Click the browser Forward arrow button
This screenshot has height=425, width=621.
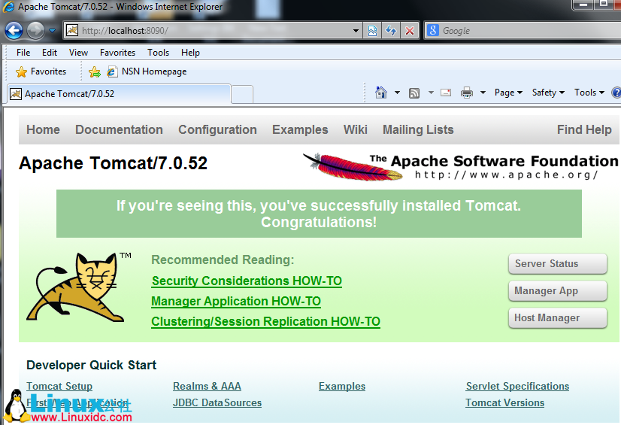click(35, 31)
